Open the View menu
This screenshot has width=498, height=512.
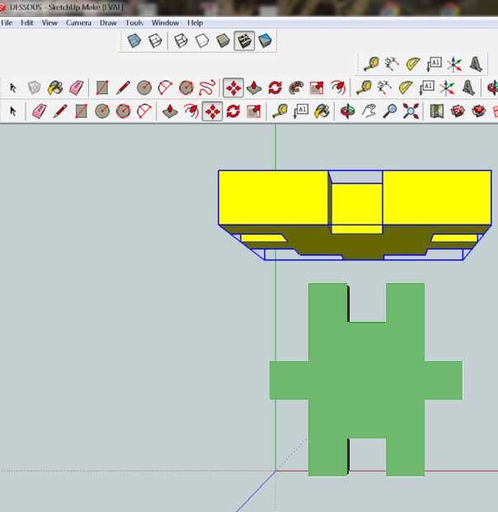coord(49,23)
